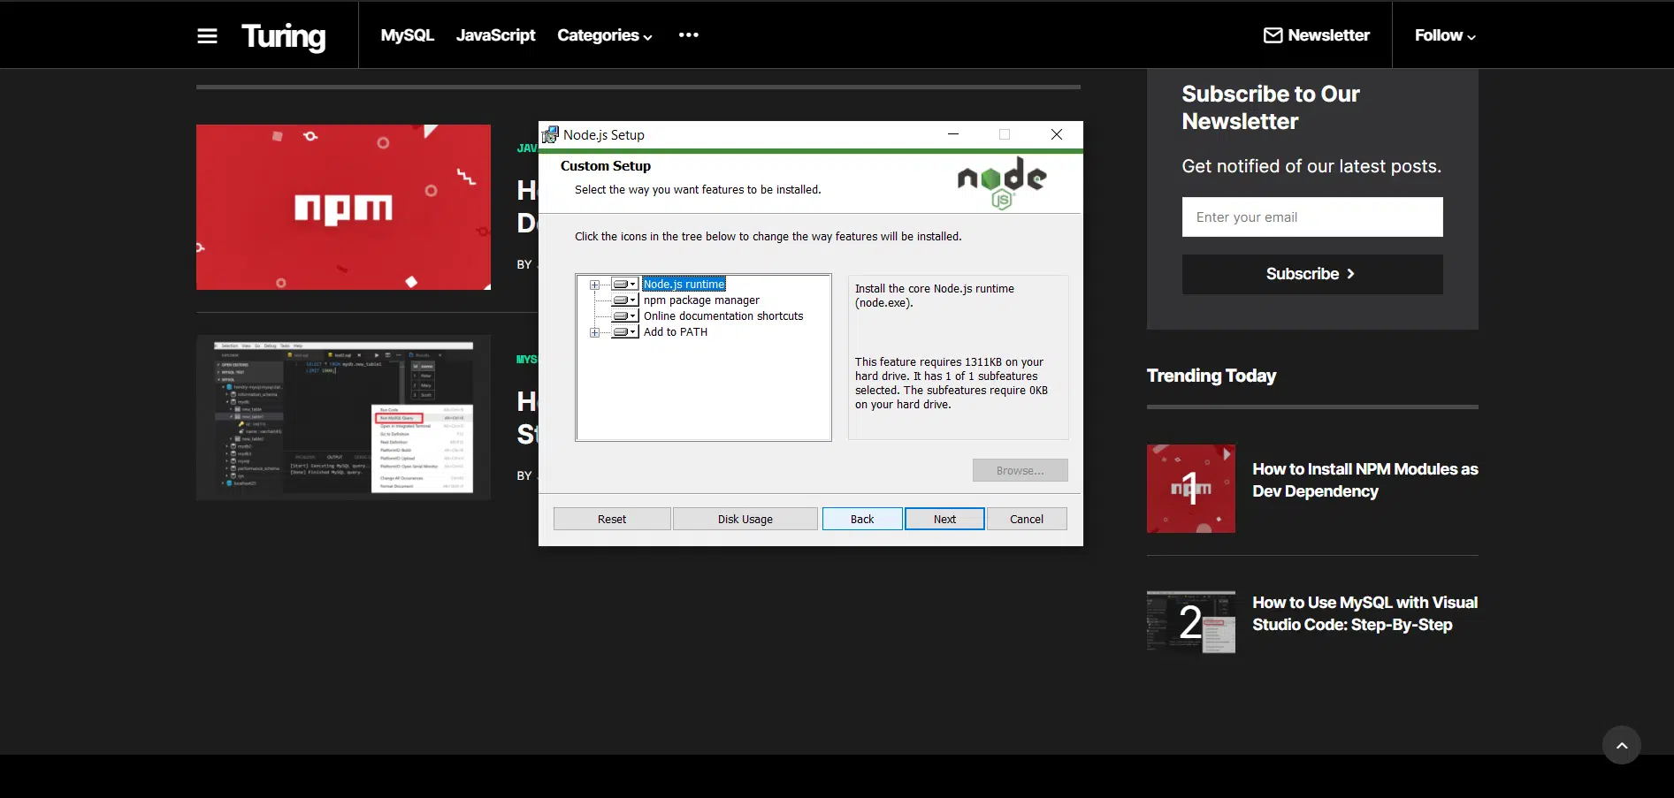Image resolution: width=1674 pixels, height=798 pixels.
Task: Click the Cancel button in setup
Action: (1027, 519)
